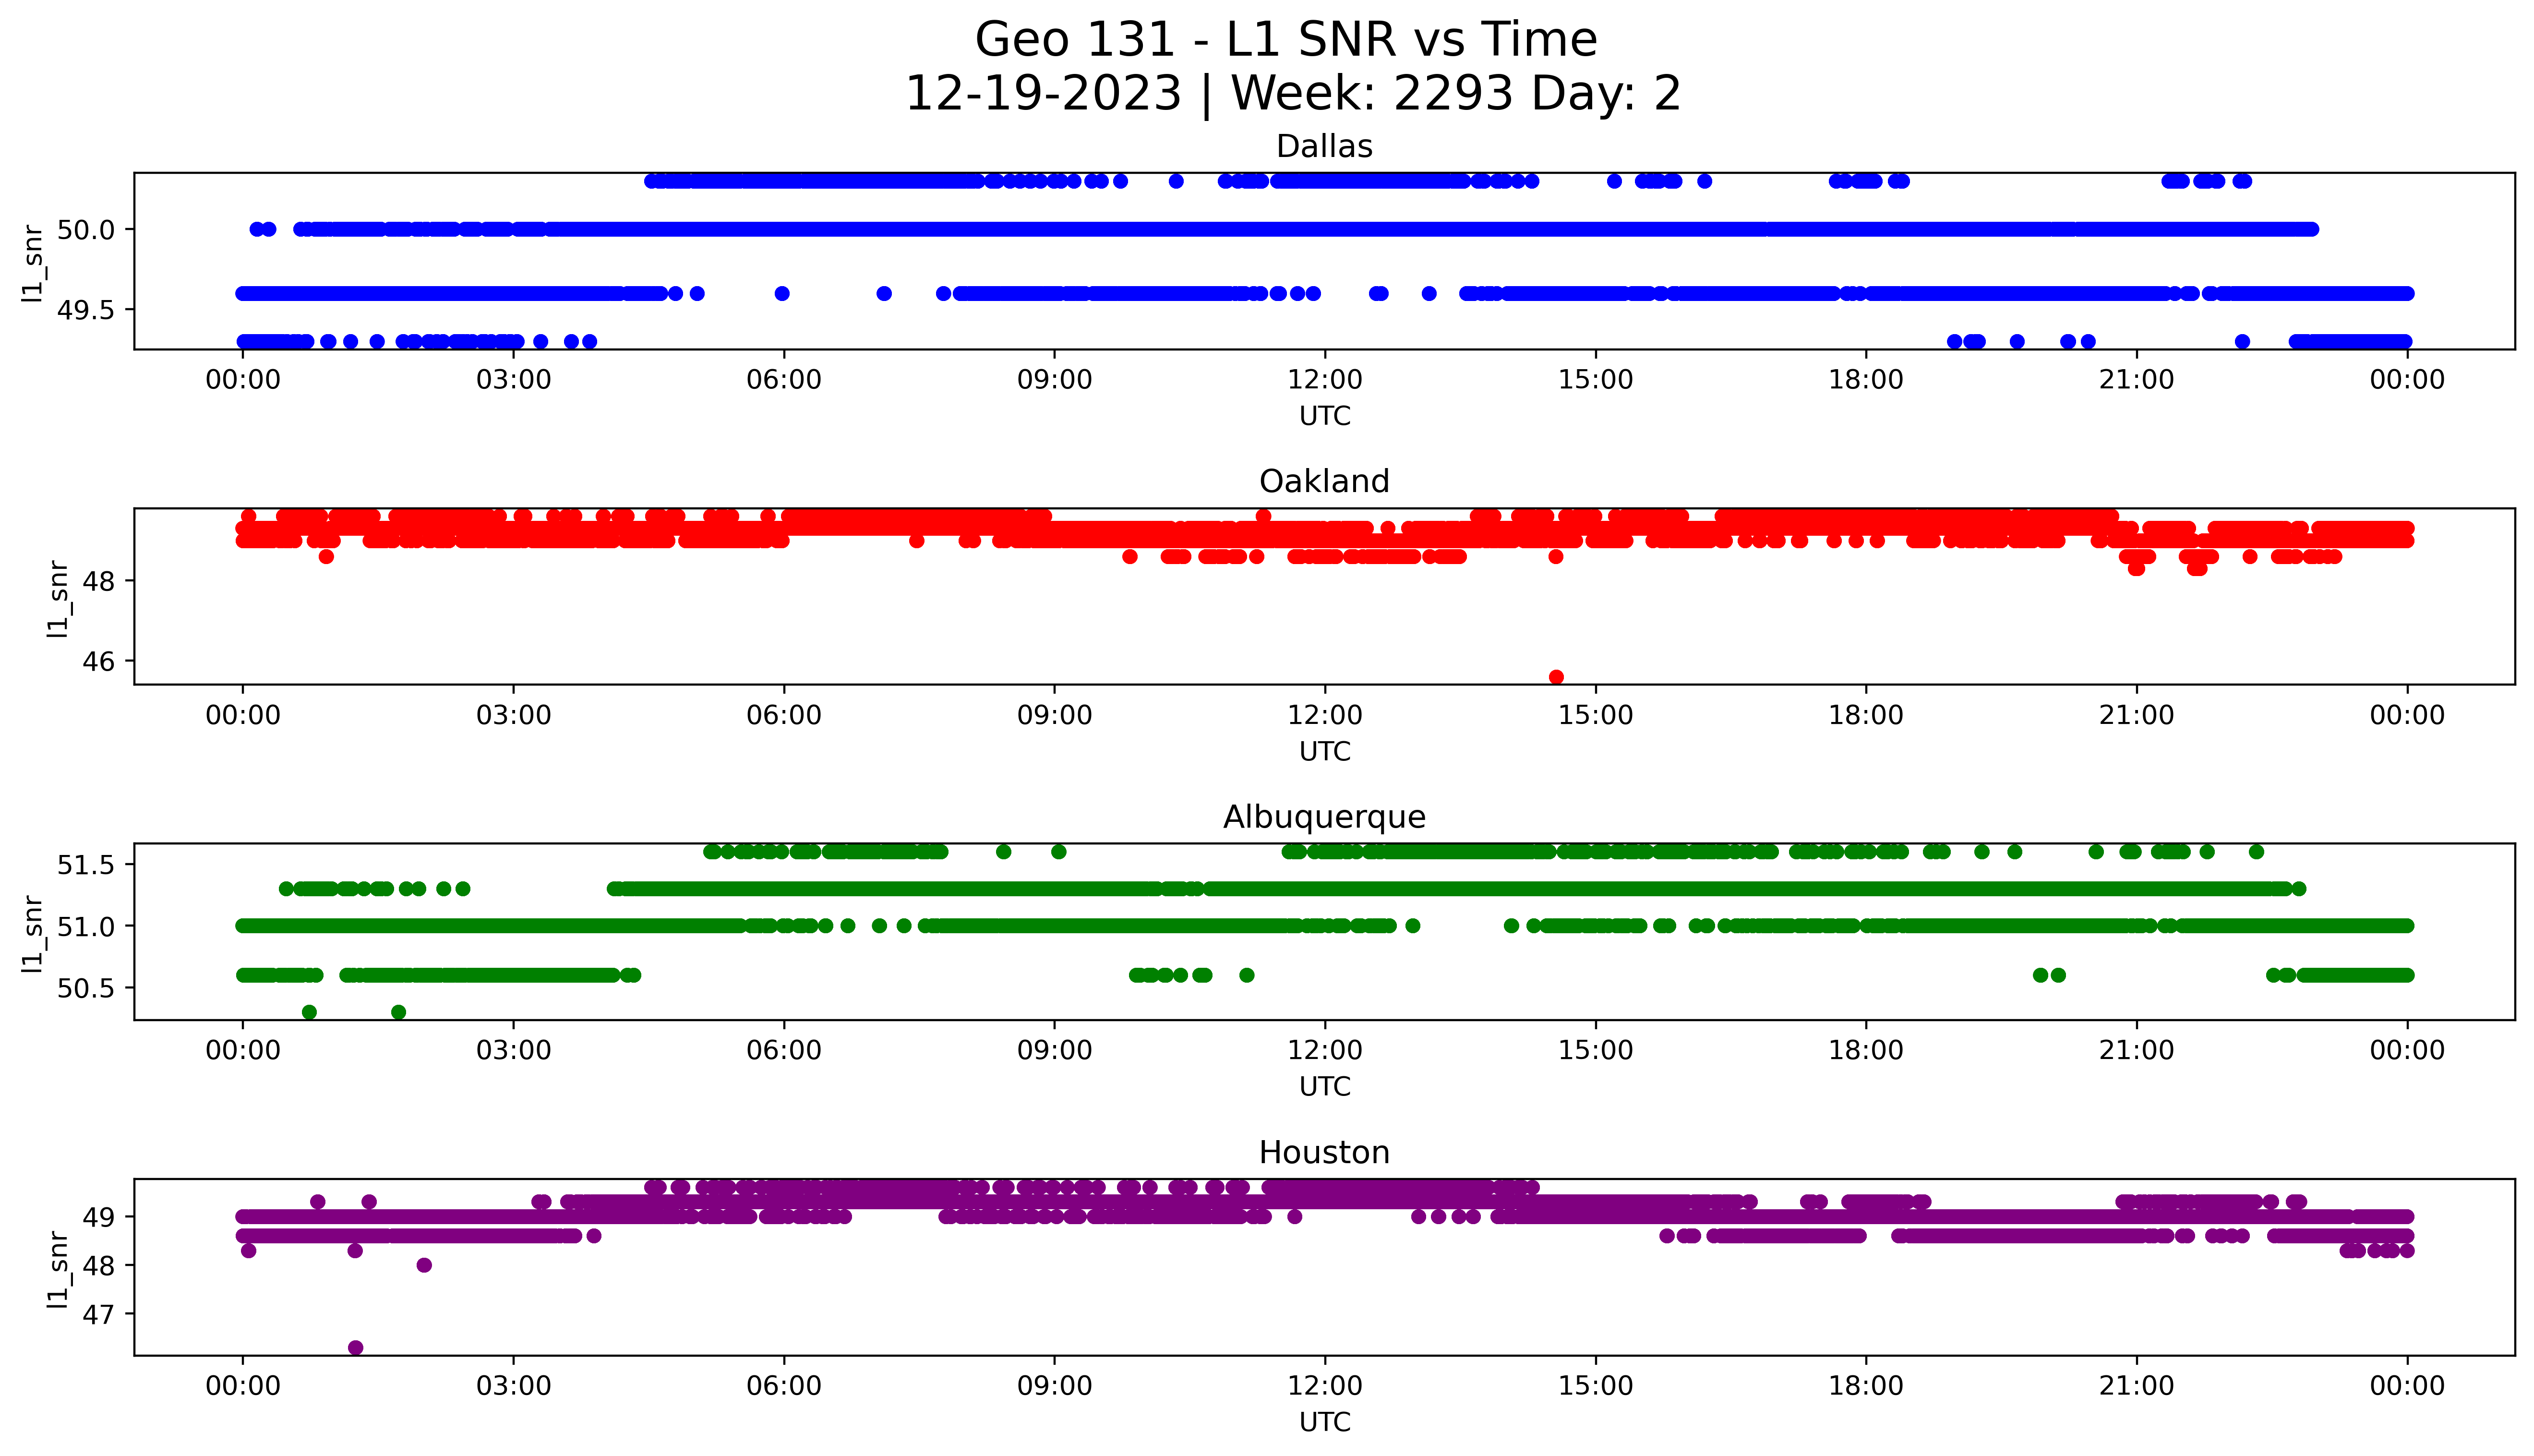This screenshot has height=1456, width=2534.
Task: Click the 21:00 x-tick label under the Dallas plot
Action: click(x=2136, y=380)
